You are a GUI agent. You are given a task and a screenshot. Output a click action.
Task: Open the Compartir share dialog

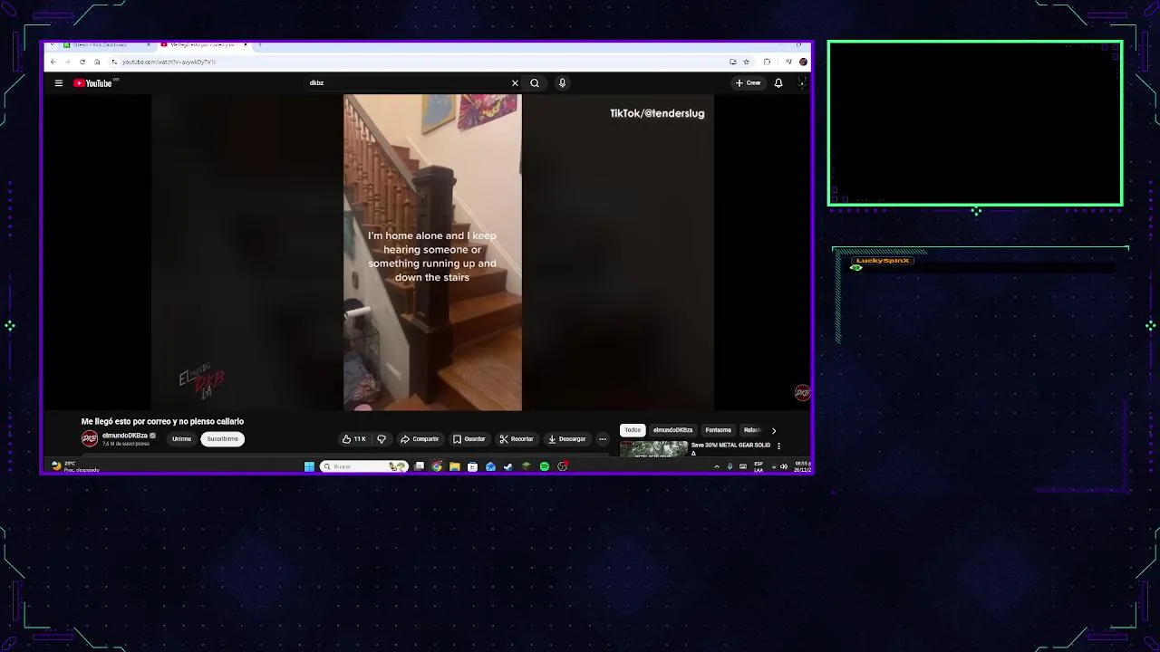pos(420,439)
